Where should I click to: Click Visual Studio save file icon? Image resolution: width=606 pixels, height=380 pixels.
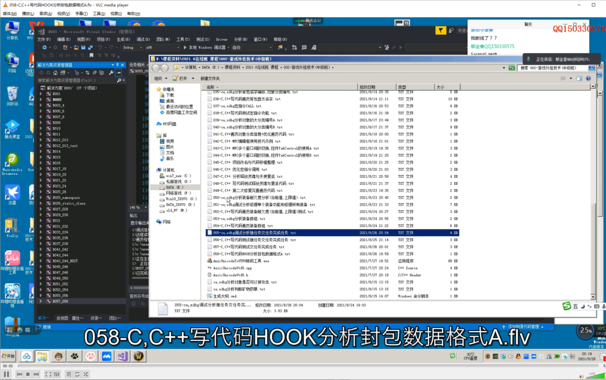tap(83, 47)
